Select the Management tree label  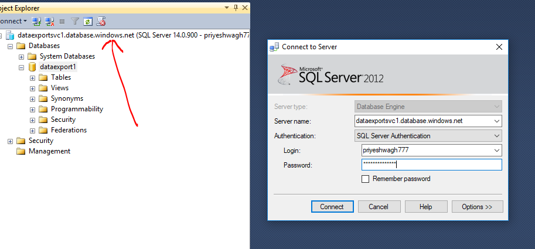pyautogui.click(x=49, y=151)
